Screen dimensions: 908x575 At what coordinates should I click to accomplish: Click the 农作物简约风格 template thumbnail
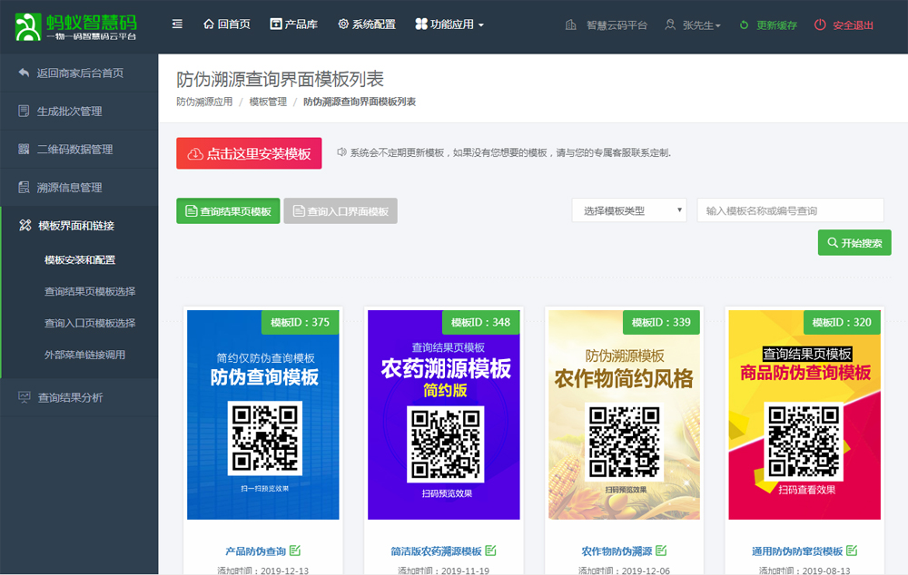(625, 414)
